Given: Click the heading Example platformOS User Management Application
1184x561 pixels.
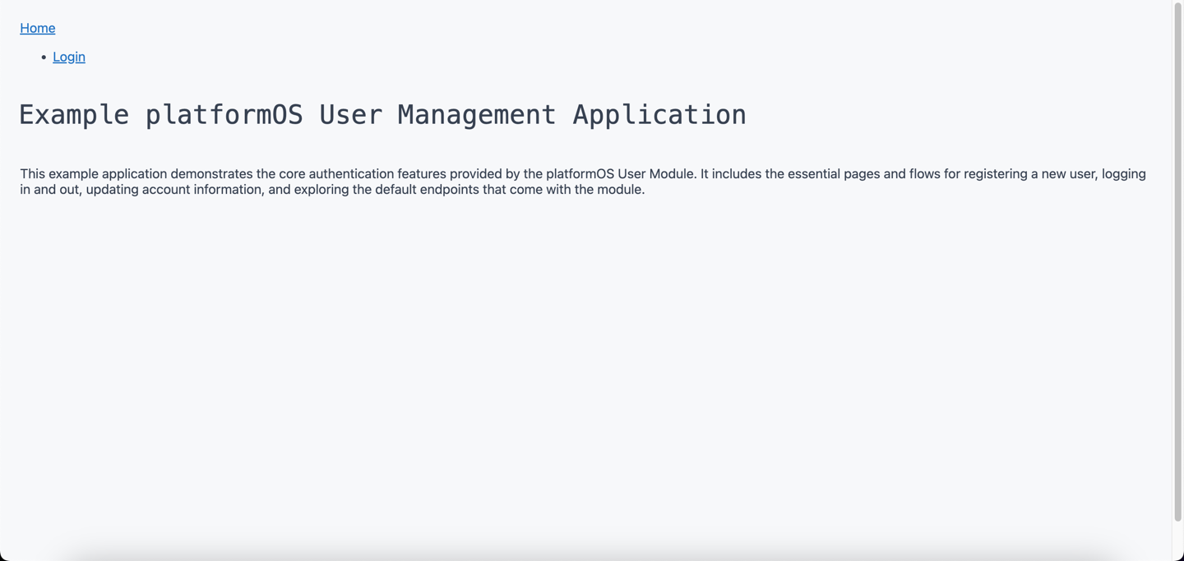Looking at the screenshot, I should click(382, 114).
